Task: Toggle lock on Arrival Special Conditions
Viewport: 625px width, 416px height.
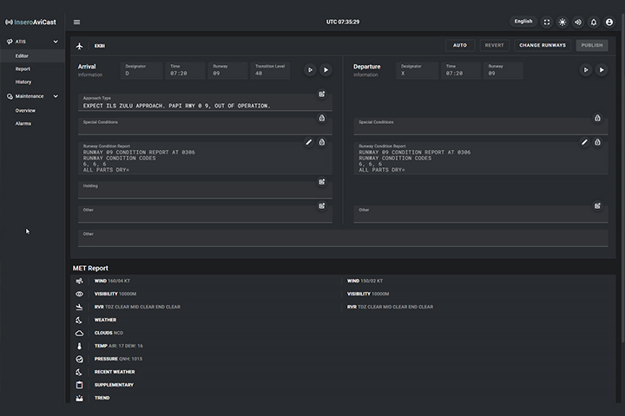Action: coord(321,118)
